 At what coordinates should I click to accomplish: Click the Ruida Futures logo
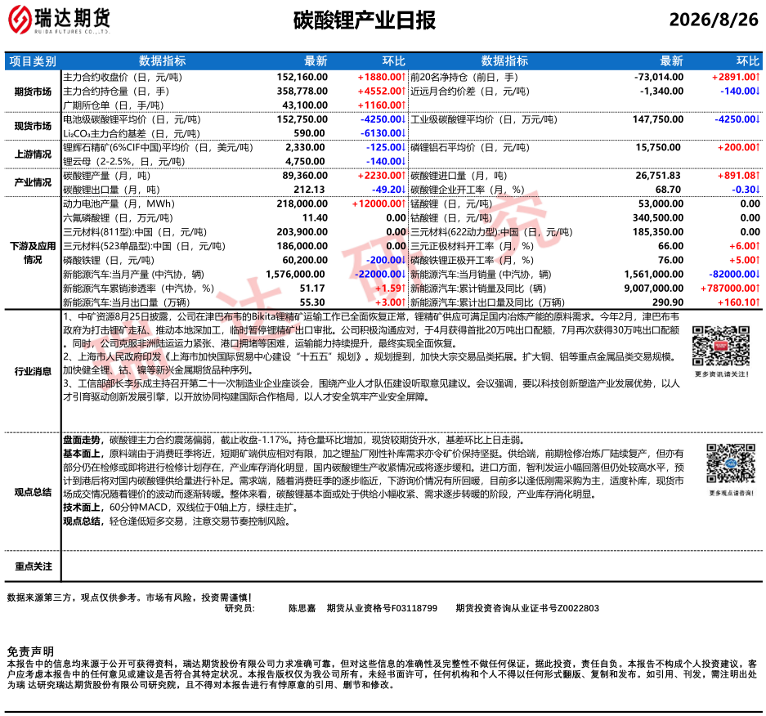coord(59,20)
